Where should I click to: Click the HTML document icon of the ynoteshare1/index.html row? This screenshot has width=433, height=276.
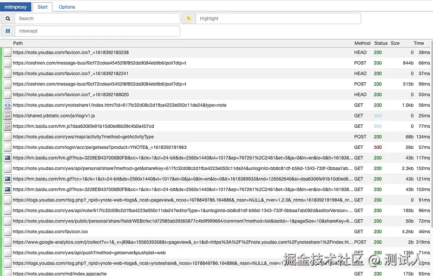click(8, 105)
